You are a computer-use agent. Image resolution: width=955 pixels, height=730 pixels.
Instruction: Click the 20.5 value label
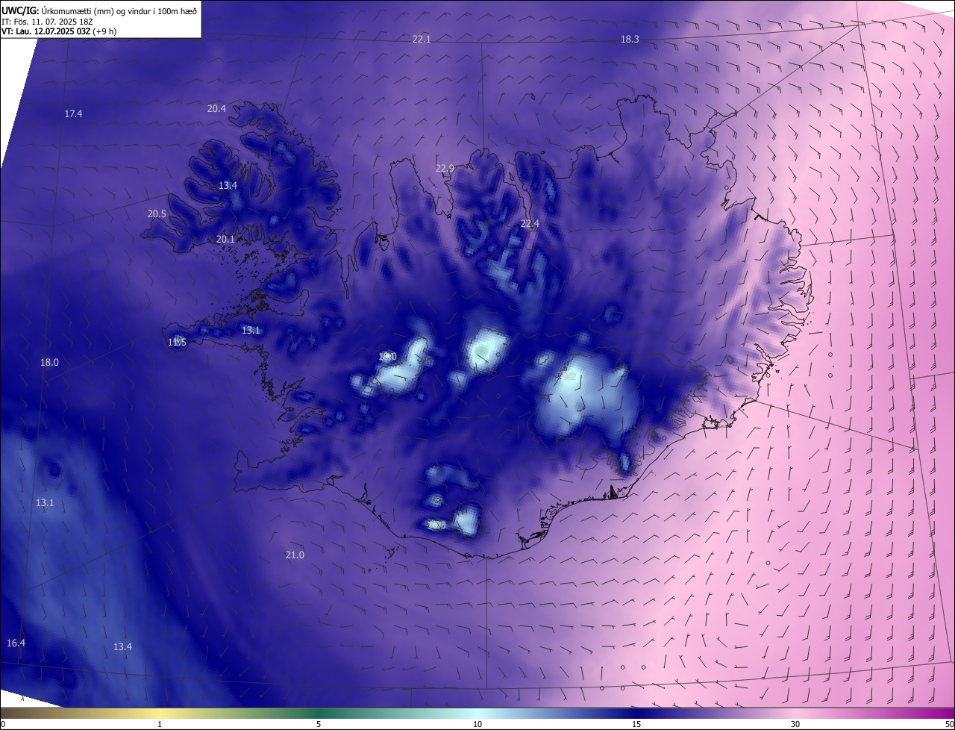tap(157, 213)
